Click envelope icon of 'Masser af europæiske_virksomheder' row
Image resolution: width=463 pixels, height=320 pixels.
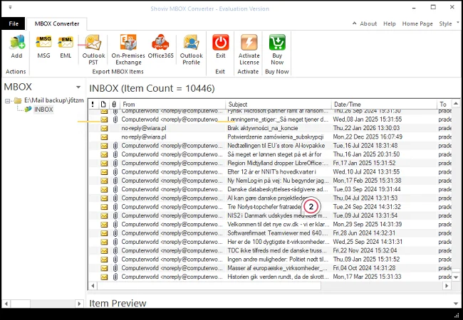[104, 268]
